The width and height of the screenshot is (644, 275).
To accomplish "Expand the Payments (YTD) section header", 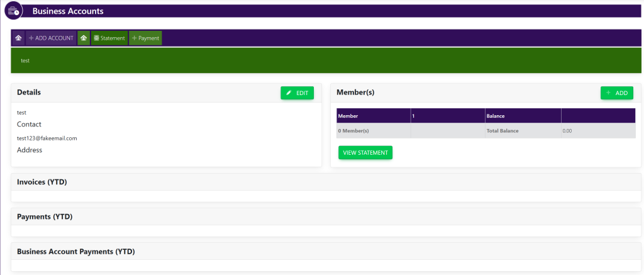I will [x=45, y=216].
